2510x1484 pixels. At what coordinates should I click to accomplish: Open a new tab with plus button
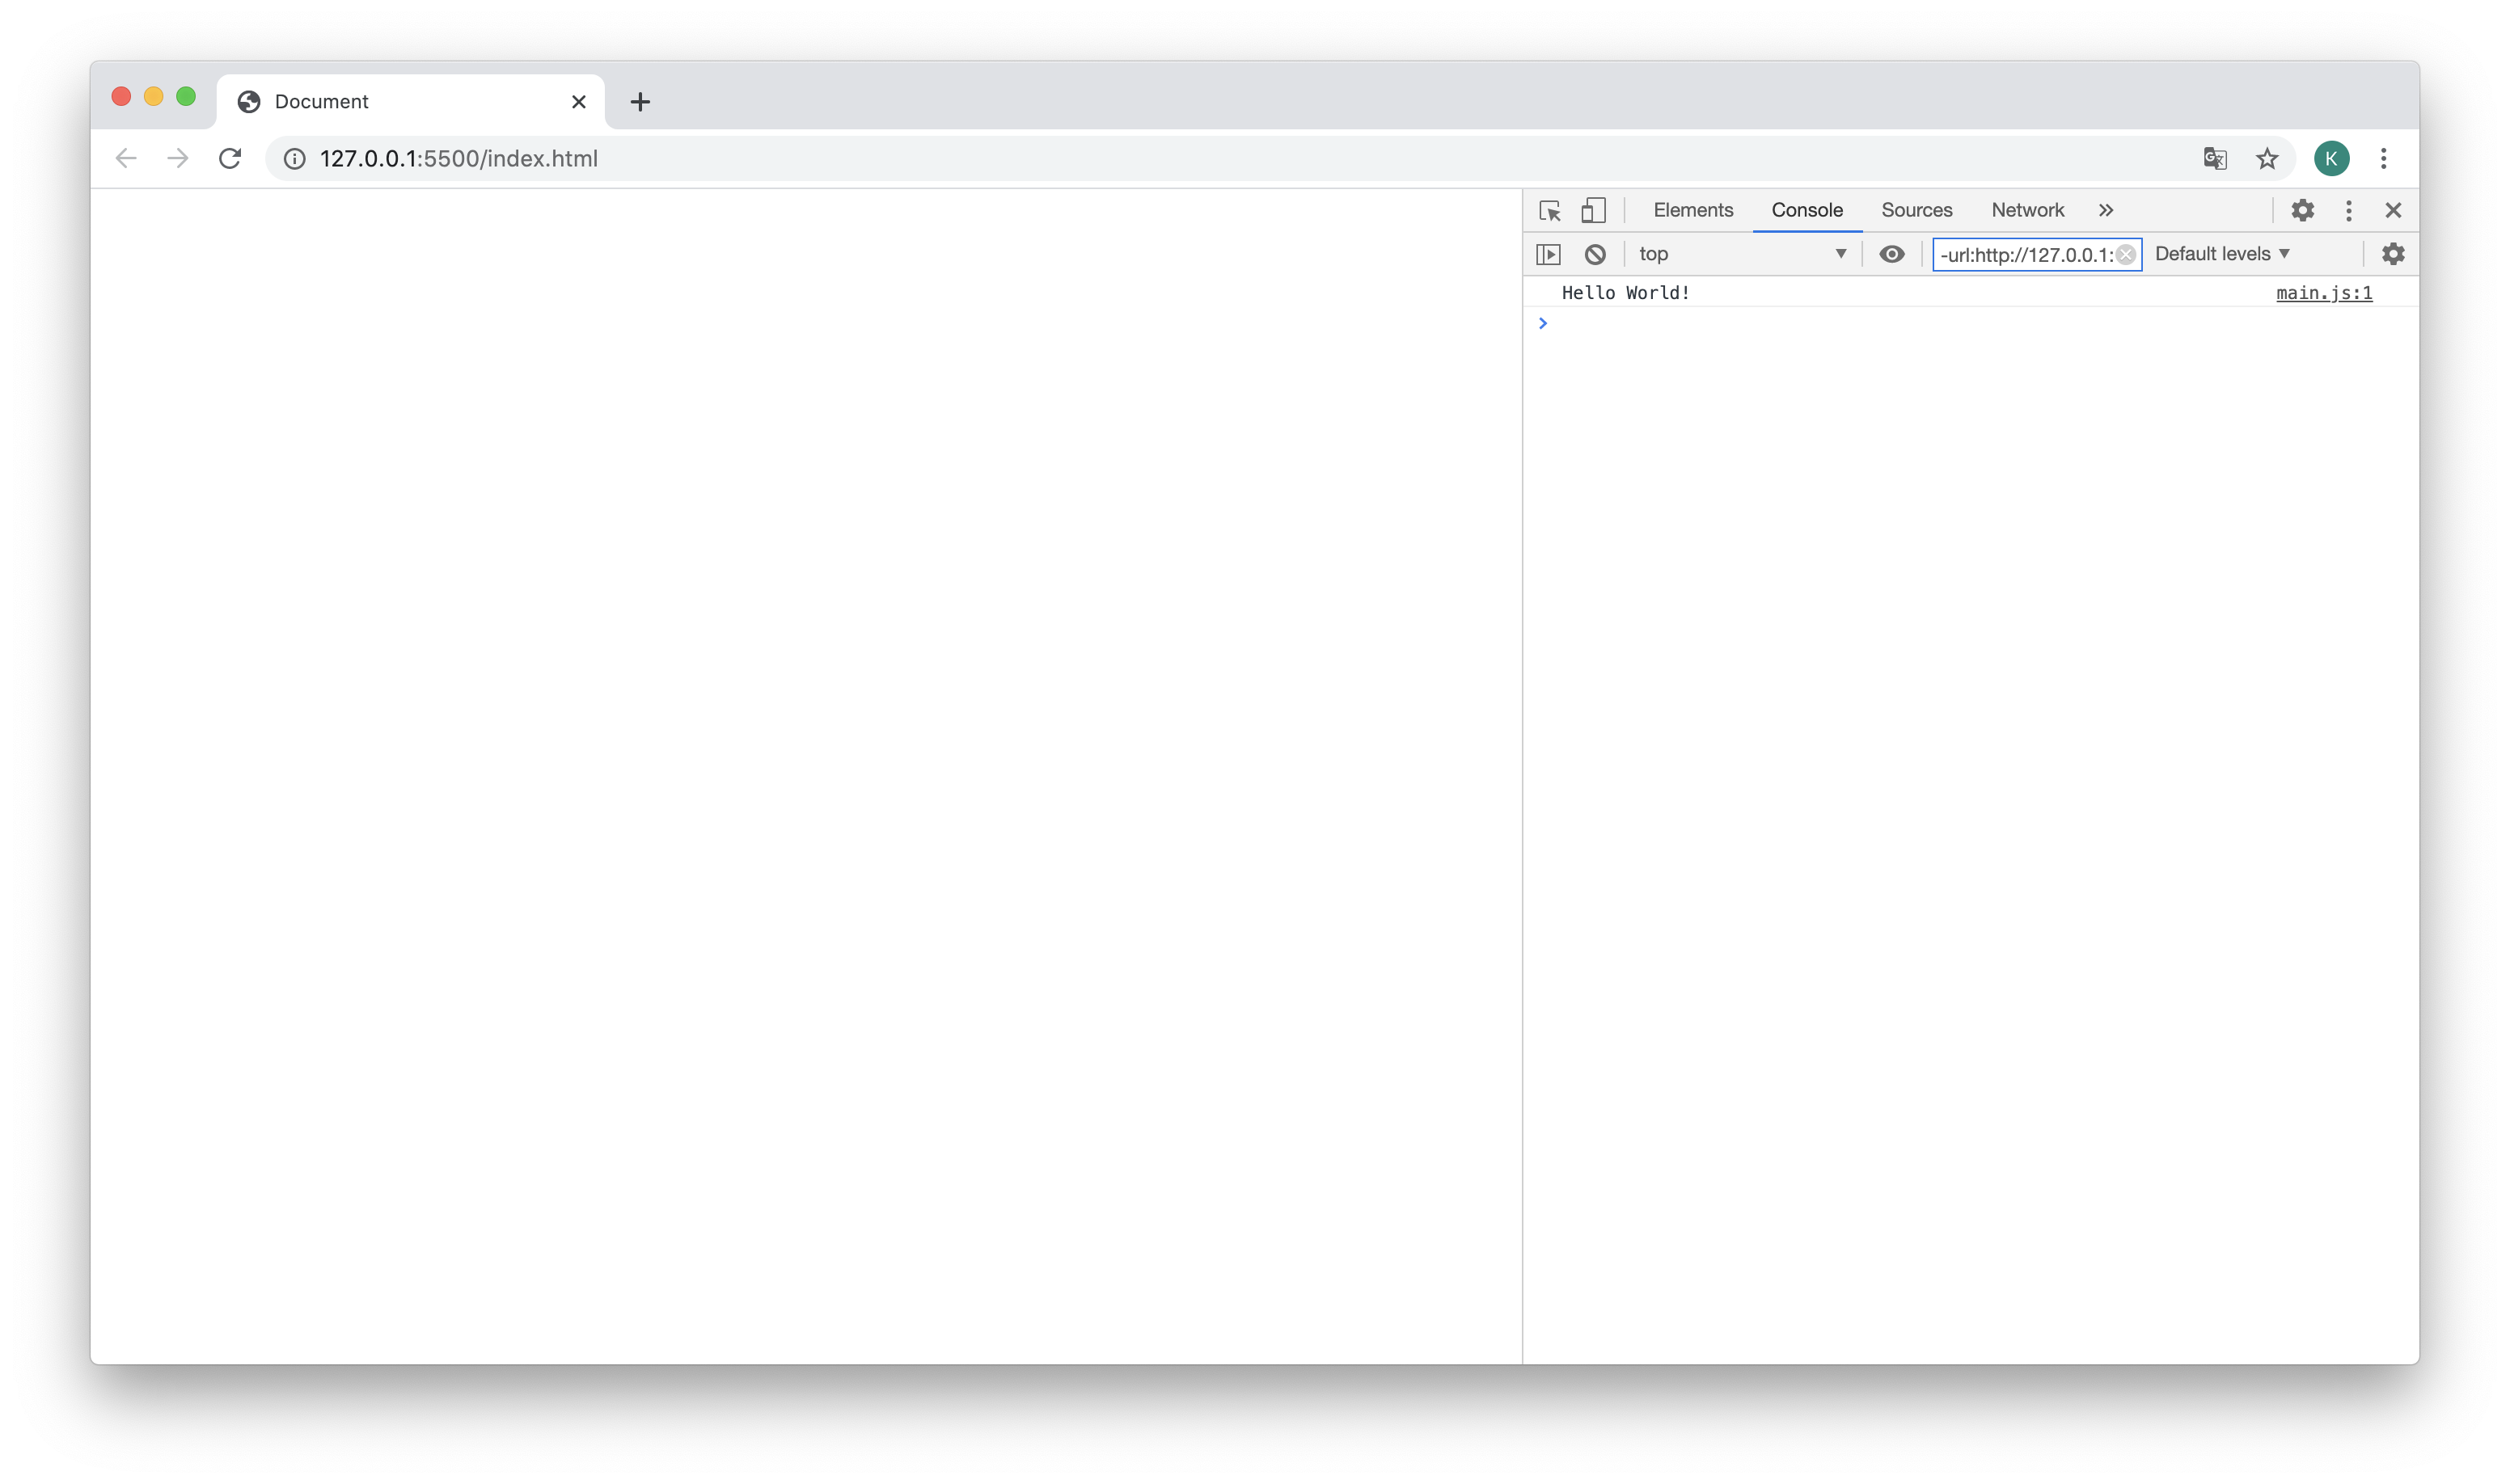click(640, 102)
